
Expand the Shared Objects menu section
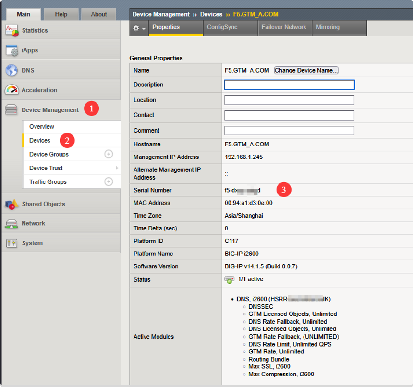coord(61,204)
